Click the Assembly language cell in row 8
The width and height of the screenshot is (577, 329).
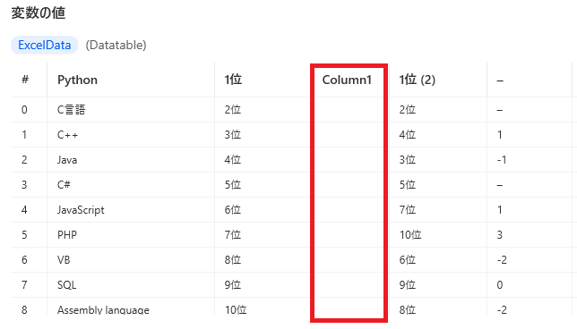click(103, 309)
